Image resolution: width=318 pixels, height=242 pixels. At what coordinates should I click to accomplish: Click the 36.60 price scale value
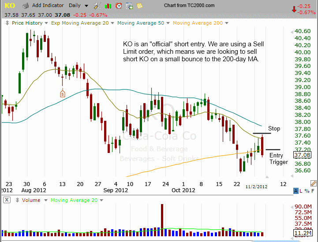click(303, 170)
